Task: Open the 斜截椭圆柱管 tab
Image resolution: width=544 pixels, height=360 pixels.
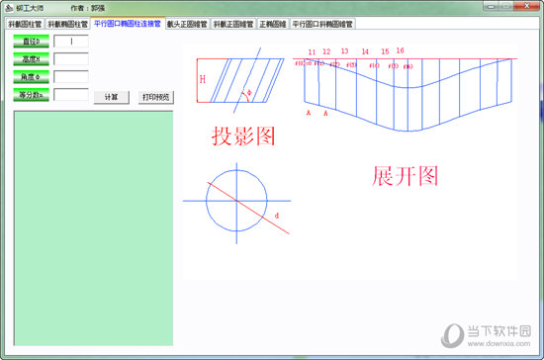Action: tap(67, 24)
